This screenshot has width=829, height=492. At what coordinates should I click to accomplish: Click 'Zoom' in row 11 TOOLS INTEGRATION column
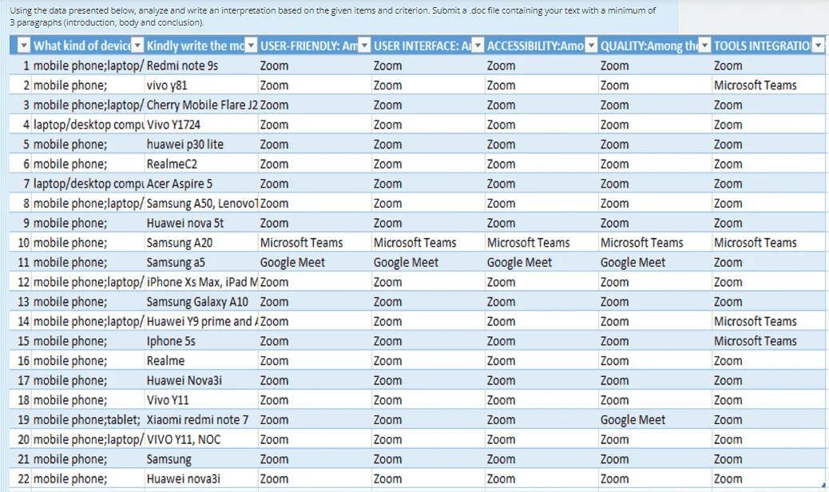[x=728, y=262]
